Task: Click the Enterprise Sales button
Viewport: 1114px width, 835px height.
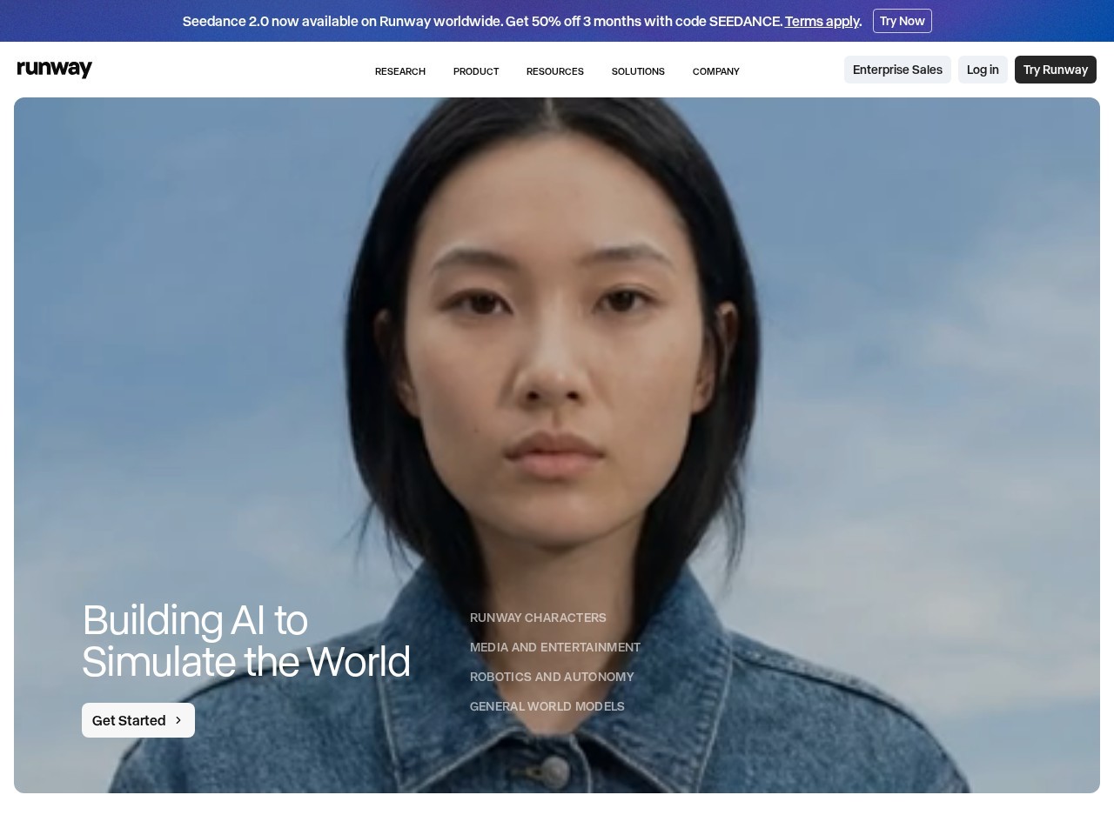Action: 897,70
